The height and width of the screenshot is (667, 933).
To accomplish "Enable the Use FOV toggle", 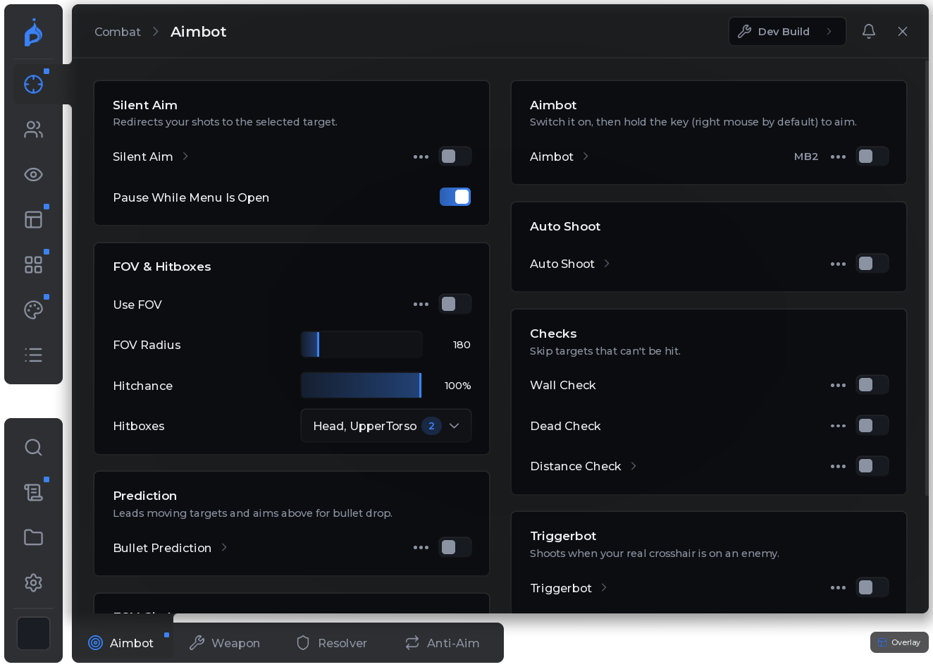I will click(455, 304).
